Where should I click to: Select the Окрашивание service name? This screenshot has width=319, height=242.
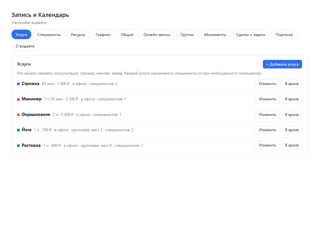pyautogui.click(x=36, y=115)
